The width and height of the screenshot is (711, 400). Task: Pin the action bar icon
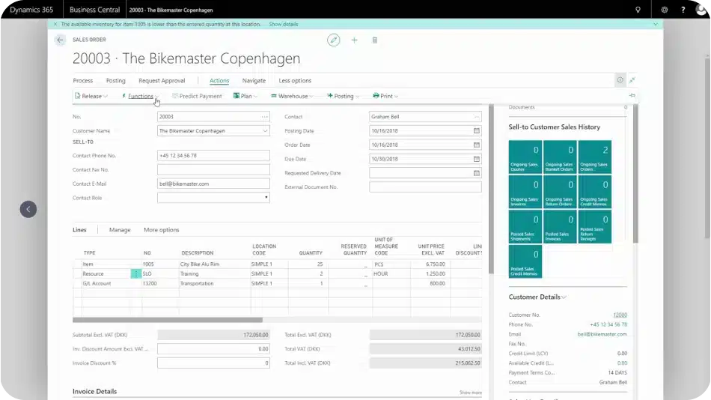click(632, 95)
